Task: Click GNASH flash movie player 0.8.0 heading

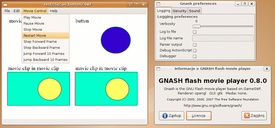Action: (x=213, y=81)
